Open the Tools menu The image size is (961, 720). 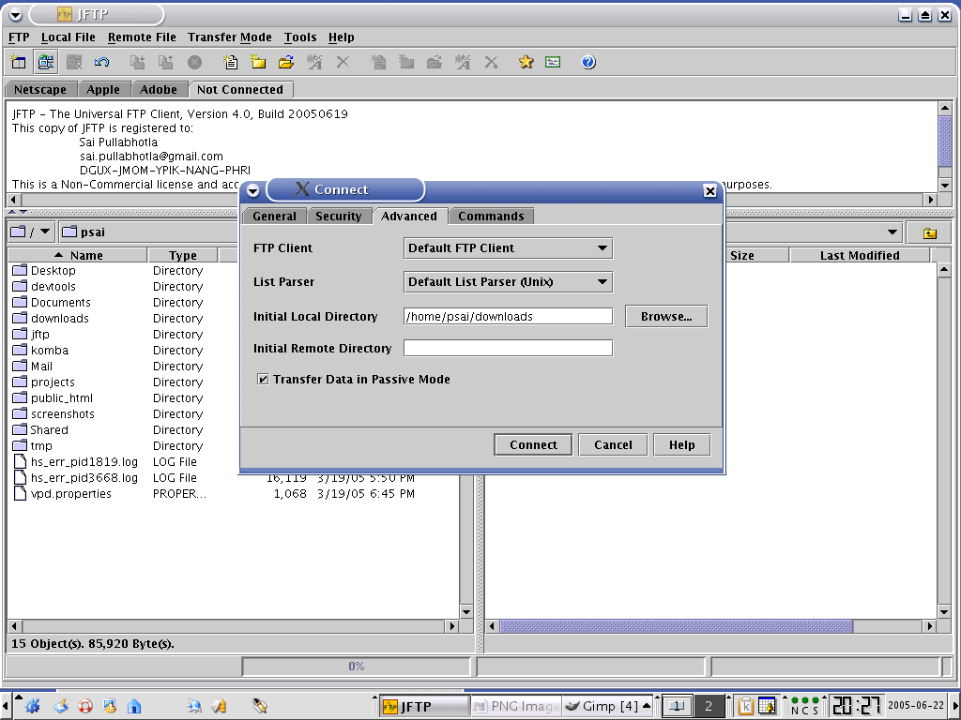300,37
